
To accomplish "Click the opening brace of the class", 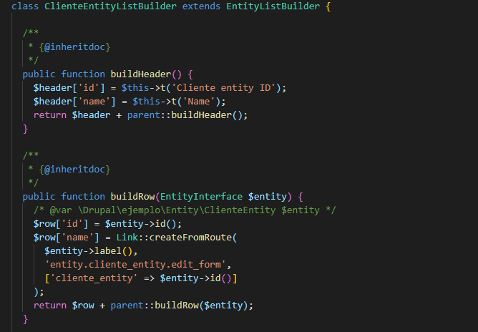I will pos(328,6).
